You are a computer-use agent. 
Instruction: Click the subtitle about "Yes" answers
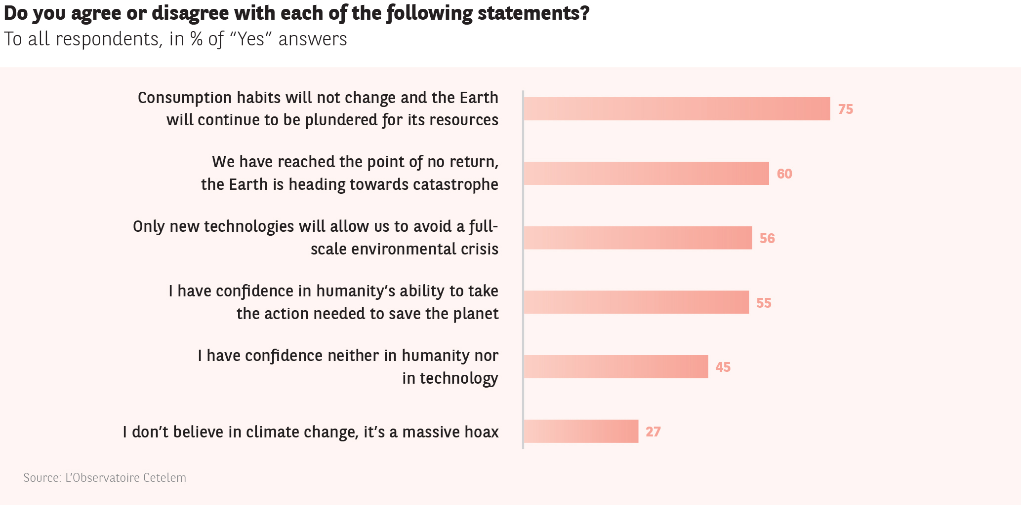pos(175,39)
